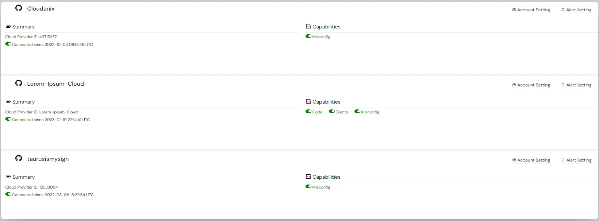Screen dimensions: 599x221
Task: Click the GitHub icon beside Lorem-Ipsum-Cloud
Action: pos(19,83)
